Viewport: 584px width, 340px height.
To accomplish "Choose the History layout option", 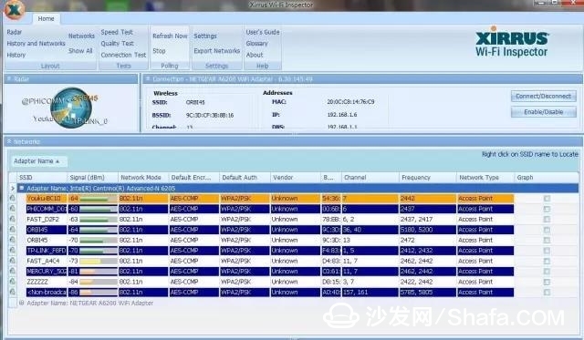I will tap(16, 55).
